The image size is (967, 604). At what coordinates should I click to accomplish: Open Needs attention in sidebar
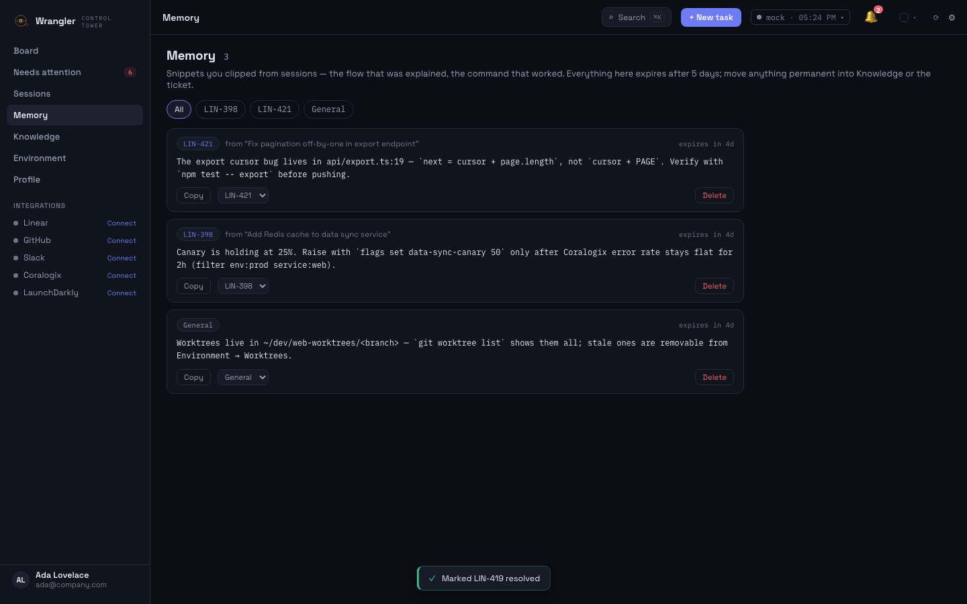(75, 72)
